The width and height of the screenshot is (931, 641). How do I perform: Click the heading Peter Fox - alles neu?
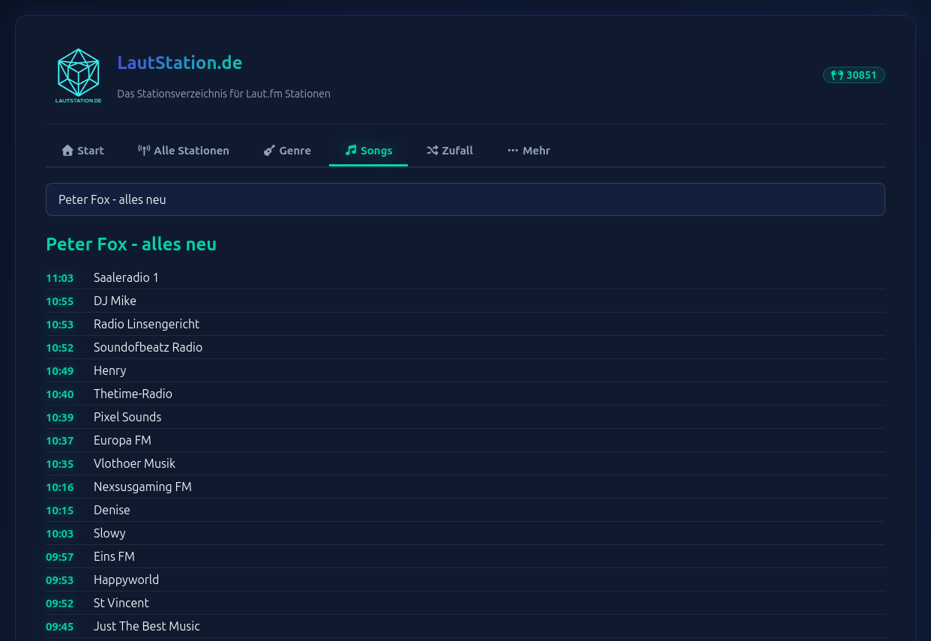[131, 244]
